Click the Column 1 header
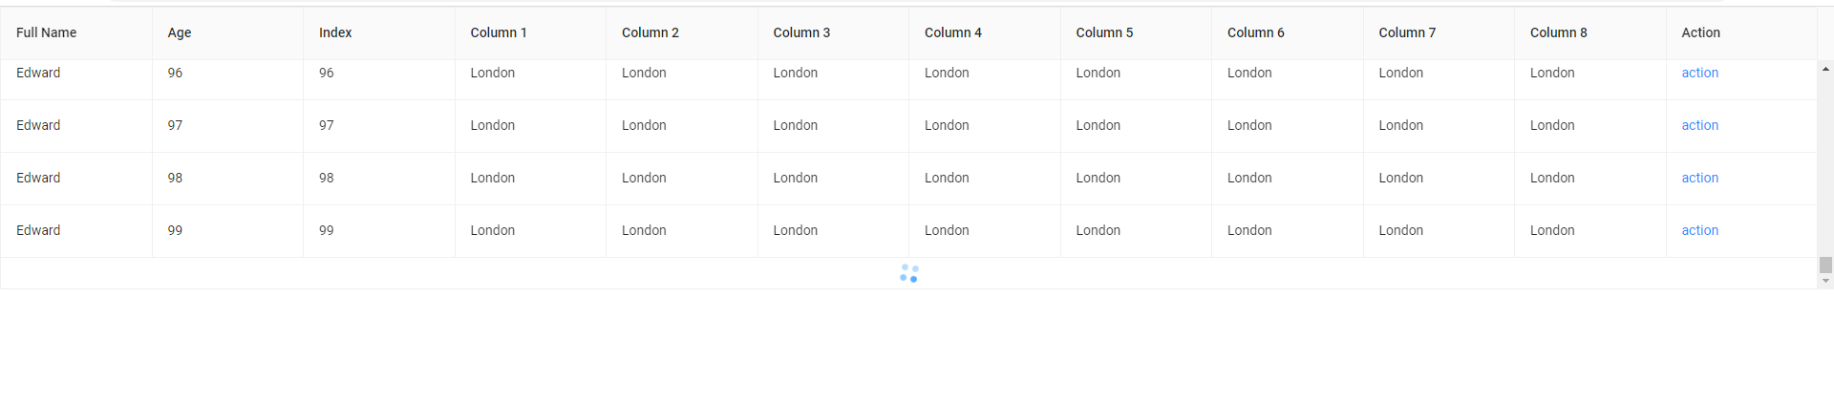 (x=499, y=32)
